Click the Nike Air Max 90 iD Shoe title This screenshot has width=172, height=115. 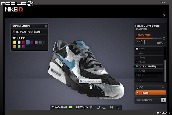(147, 26)
